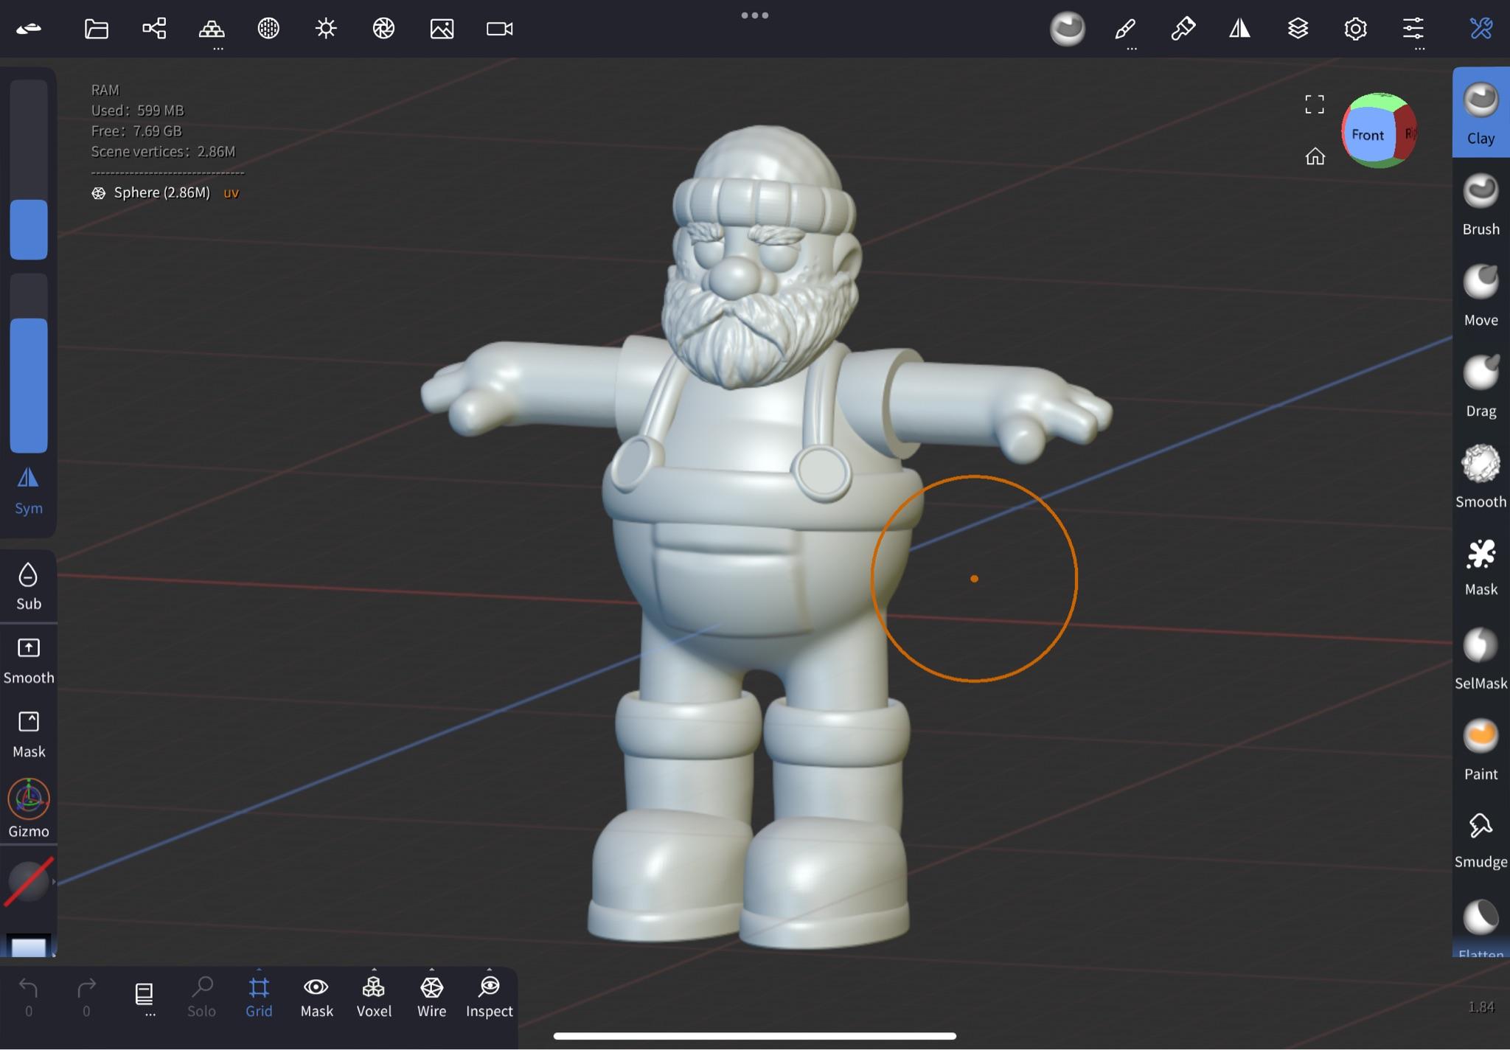Toggle the Grid display

point(259,996)
